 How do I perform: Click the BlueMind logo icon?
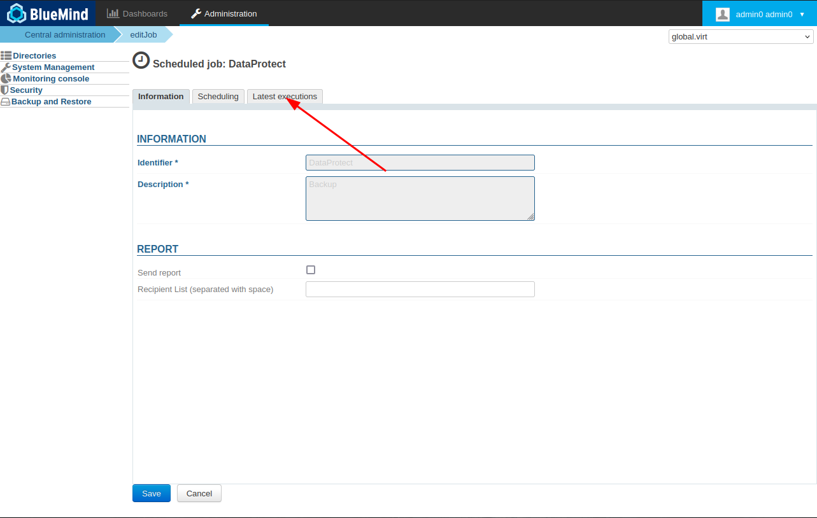coord(17,13)
